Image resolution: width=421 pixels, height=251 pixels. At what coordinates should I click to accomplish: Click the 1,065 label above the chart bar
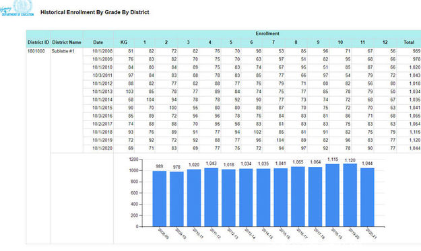click(298, 162)
